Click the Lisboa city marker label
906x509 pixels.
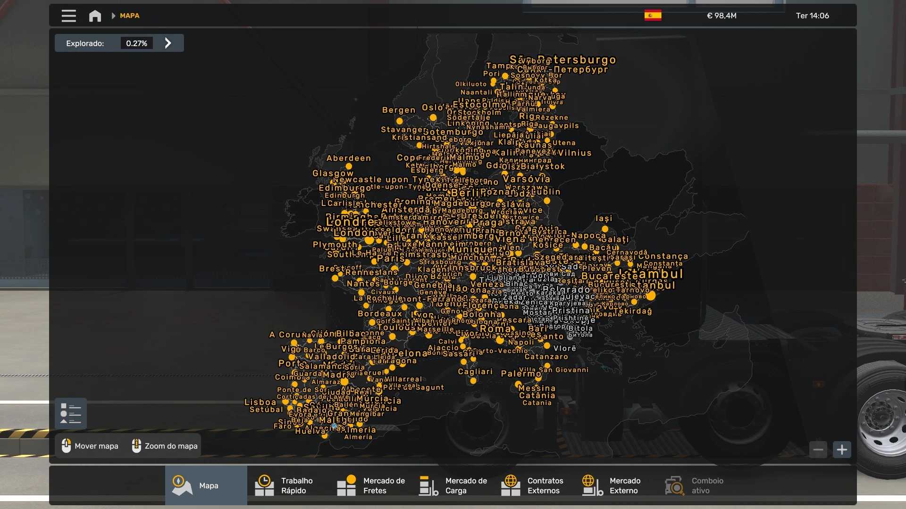[x=260, y=402]
